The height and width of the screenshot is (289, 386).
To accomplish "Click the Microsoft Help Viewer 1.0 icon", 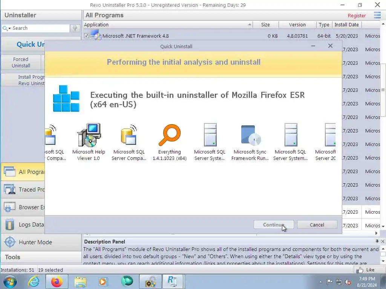I will click(x=89, y=135).
